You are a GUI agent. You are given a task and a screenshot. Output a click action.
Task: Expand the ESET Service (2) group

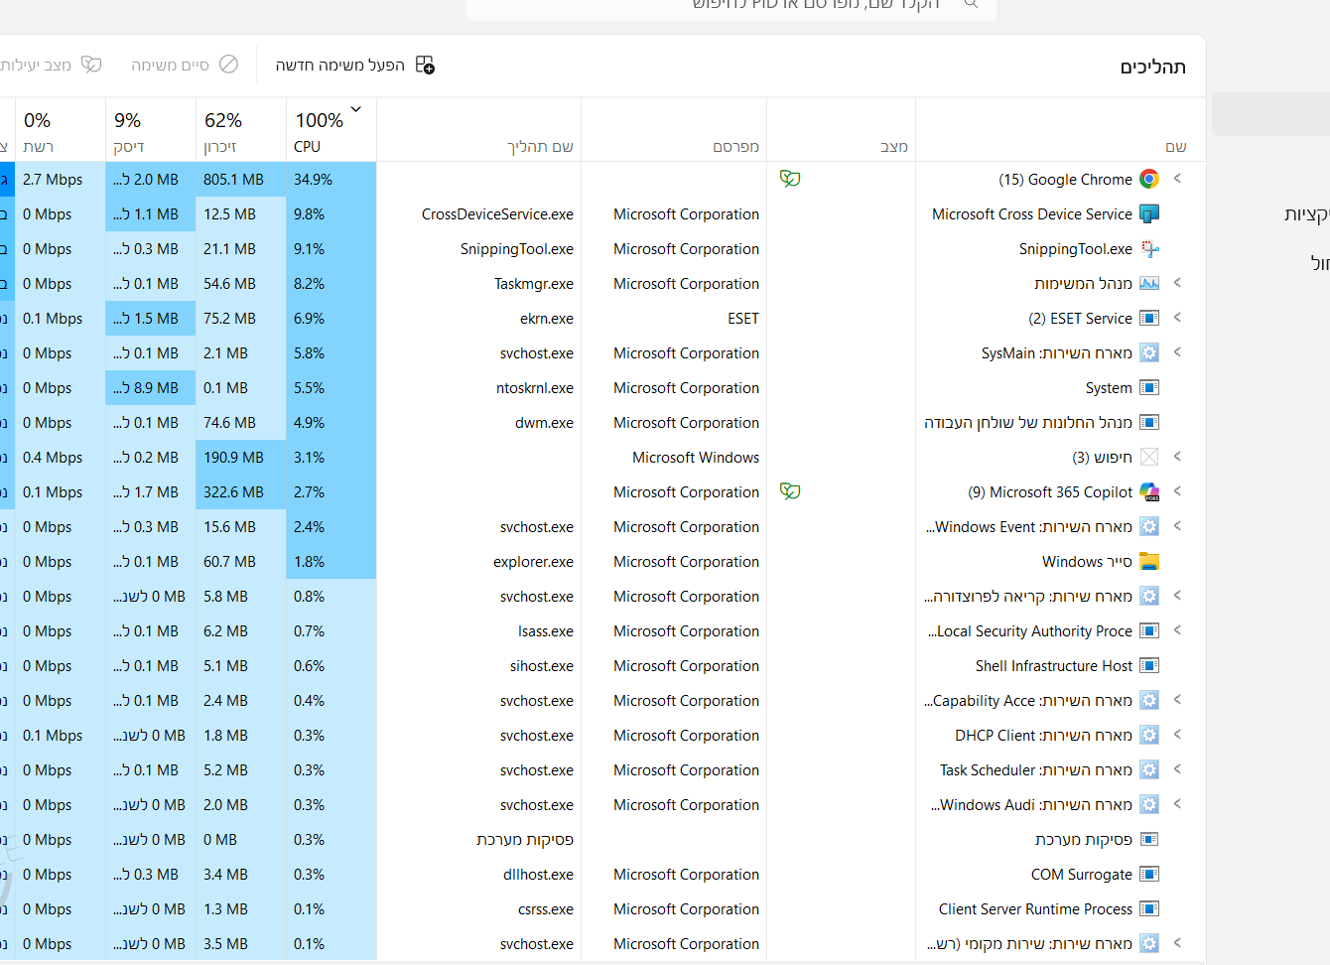click(1177, 318)
